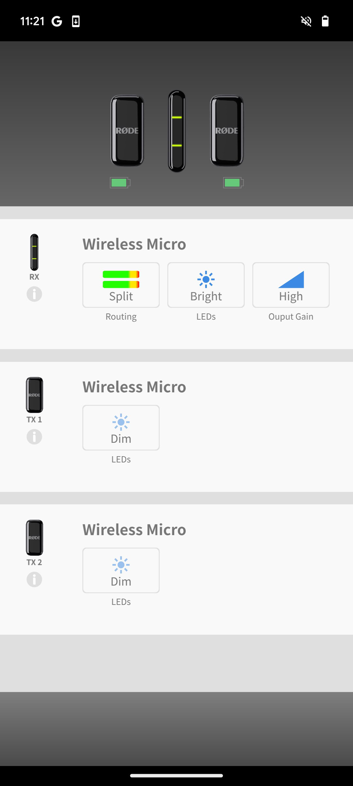Open TX 2 transmitter info icon
353x786 pixels.
coord(34,580)
